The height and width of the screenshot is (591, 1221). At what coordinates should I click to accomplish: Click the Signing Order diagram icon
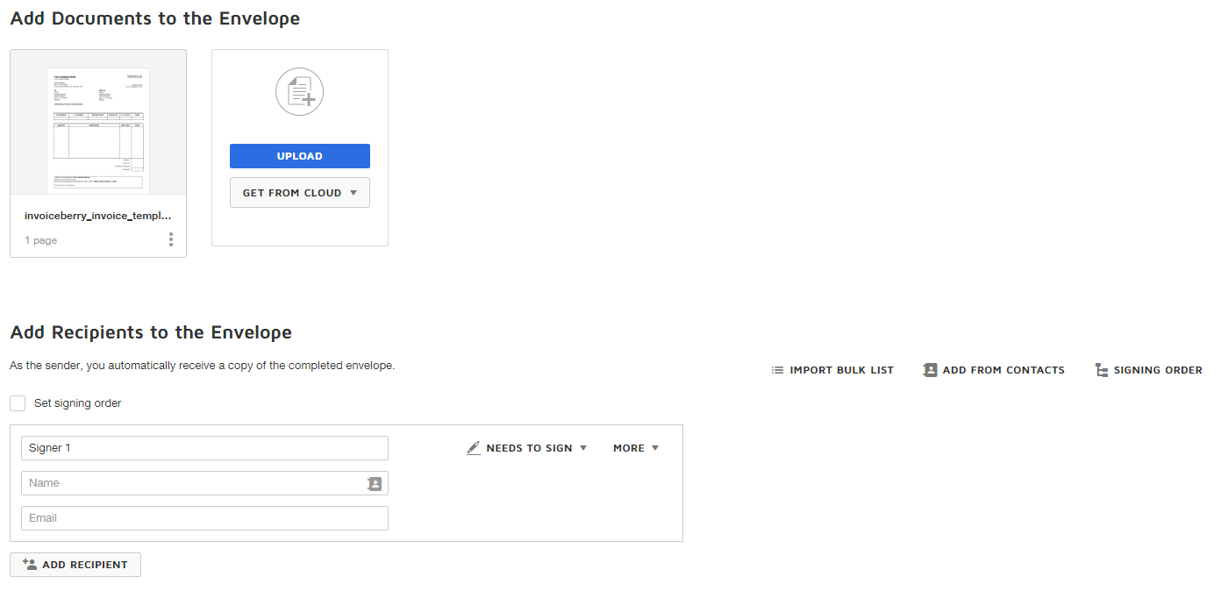click(1101, 370)
